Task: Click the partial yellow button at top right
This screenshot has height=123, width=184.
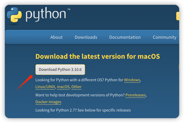Action: pyautogui.click(x=178, y=16)
